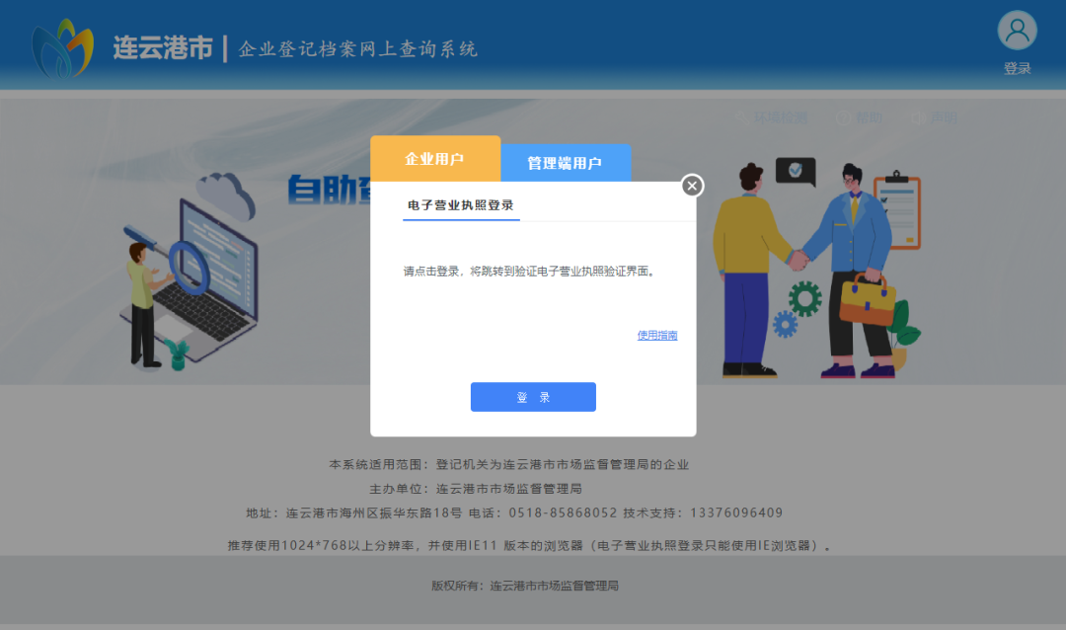Open the 环境检测 link text
This screenshot has height=630, width=1066.
(781, 118)
